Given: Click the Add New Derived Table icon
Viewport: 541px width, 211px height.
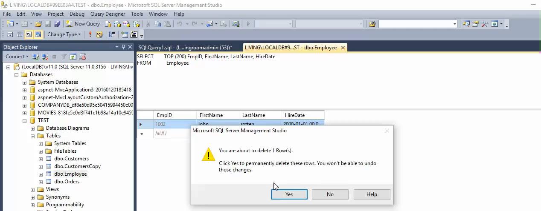Looking at the screenshot, I should pos(134,34).
